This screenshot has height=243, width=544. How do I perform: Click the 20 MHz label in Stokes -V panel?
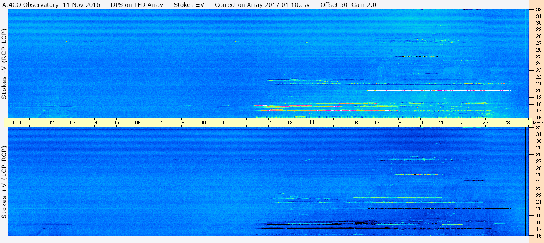click(539, 90)
